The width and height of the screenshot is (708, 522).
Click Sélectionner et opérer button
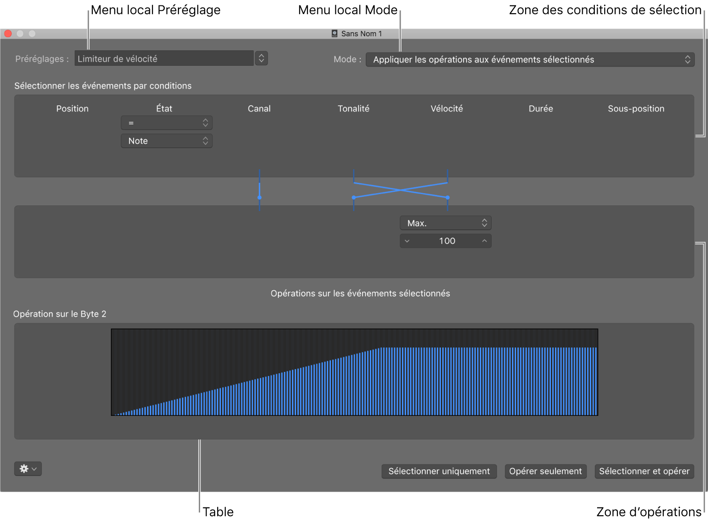pos(644,471)
